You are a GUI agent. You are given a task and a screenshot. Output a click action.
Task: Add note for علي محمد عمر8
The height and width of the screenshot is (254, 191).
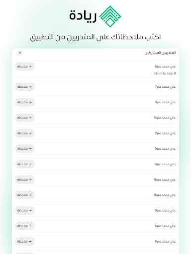25,66
